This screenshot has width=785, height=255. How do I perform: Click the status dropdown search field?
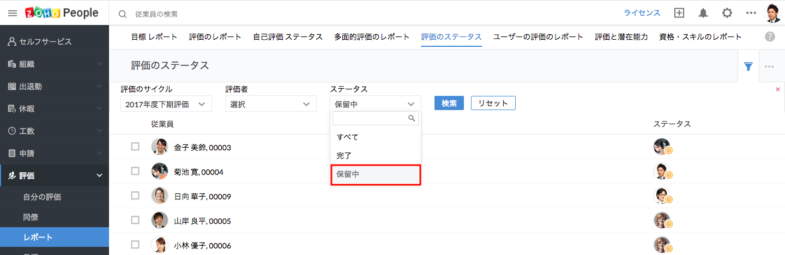point(371,118)
